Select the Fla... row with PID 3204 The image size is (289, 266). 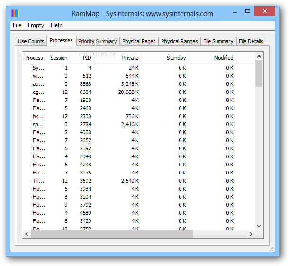pyautogui.click(x=139, y=197)
